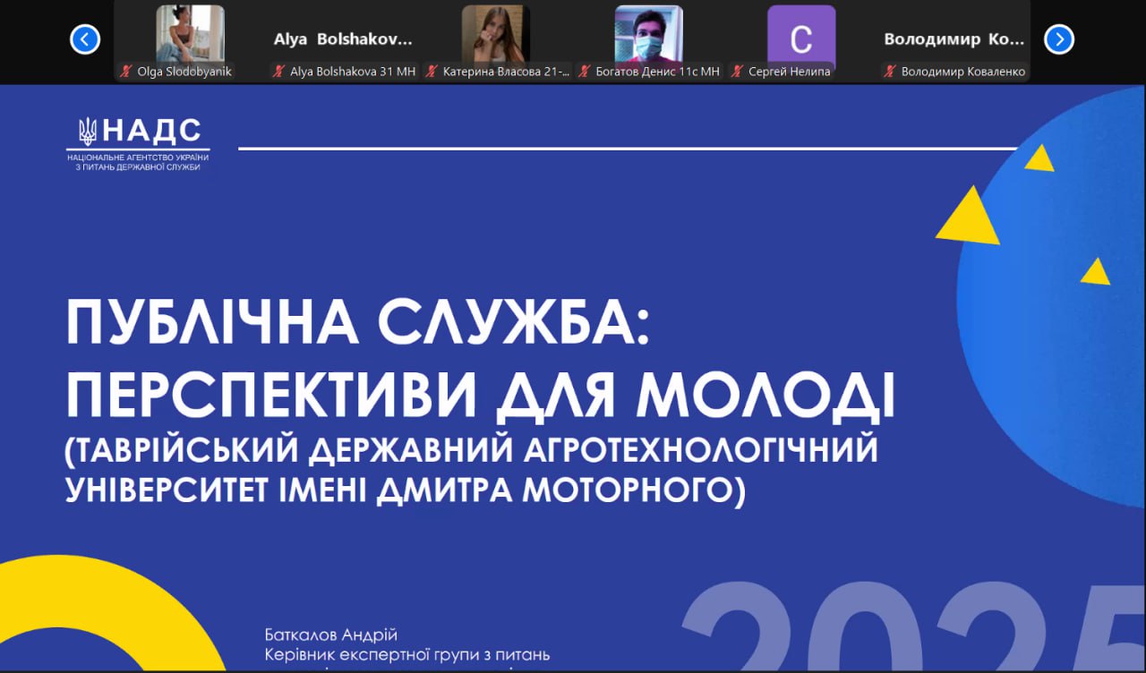1146x673 pixels.
Task: Select Olga Slodobyanik's video thumbnail
Action: [x=190, y=34]
